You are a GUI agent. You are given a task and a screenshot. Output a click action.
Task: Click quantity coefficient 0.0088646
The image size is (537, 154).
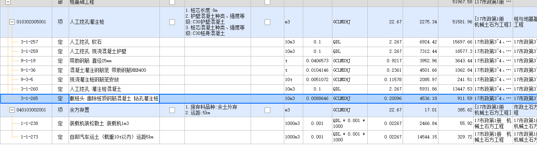tap(317, 99)
